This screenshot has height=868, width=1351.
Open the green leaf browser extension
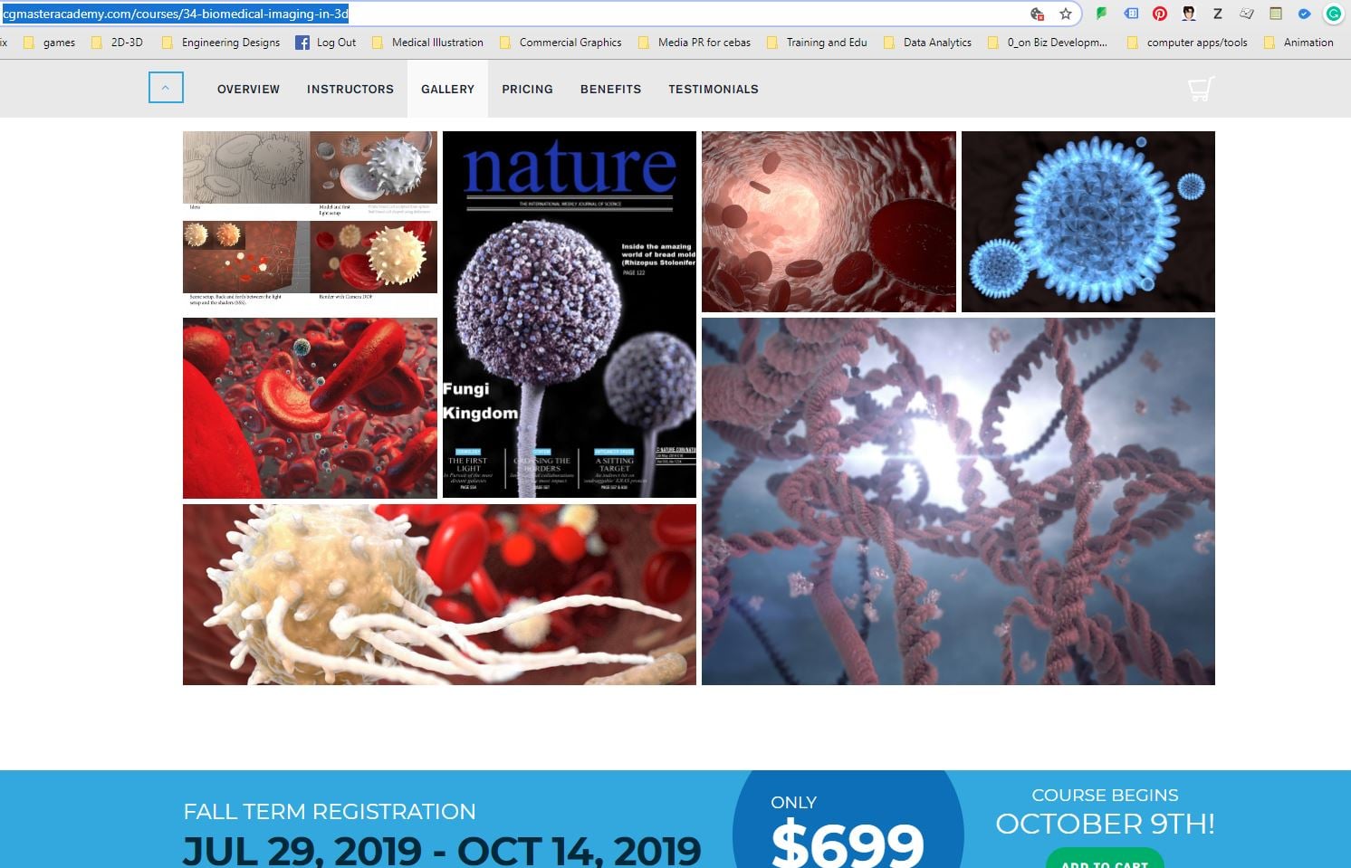click(x=1102, y=14)
